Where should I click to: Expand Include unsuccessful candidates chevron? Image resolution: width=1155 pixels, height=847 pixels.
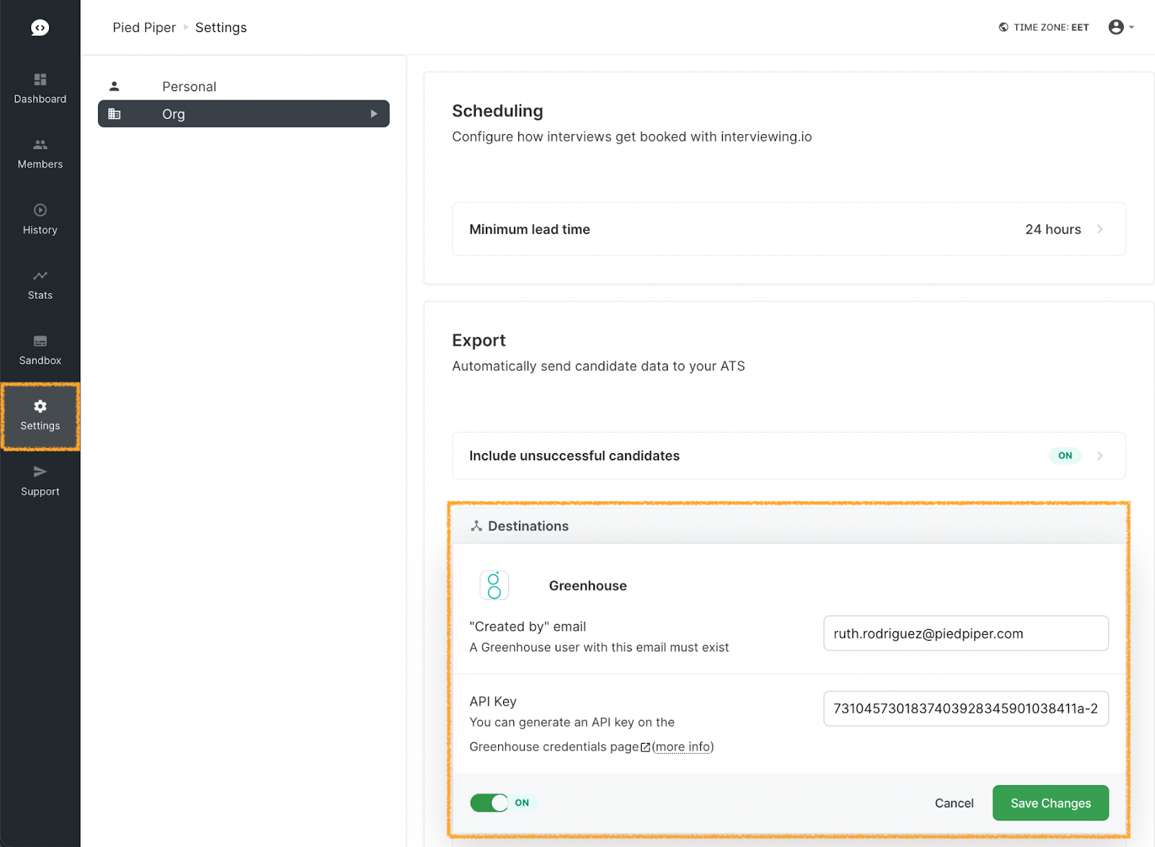[1100, 456]
